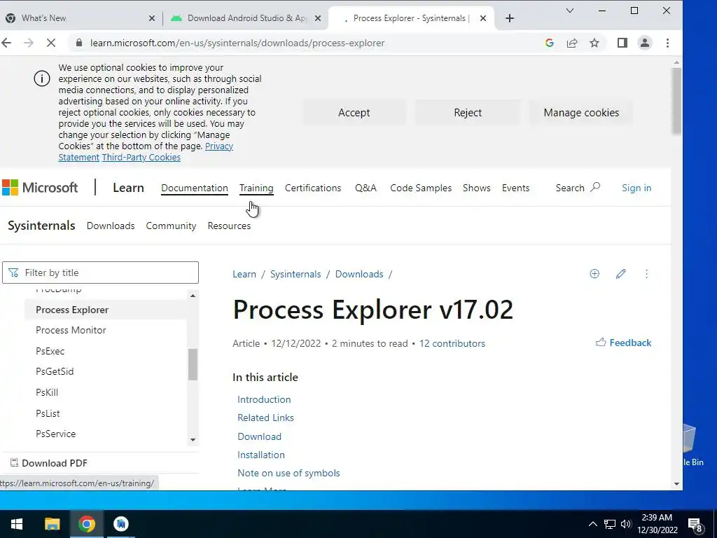717x538 pixels.
Task: Click the info icon in the cookie banner
Action: click(x=42, y=78)
